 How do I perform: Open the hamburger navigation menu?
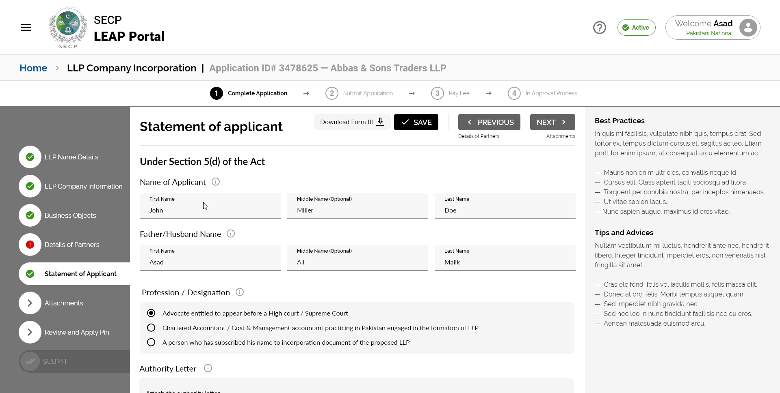tap(26, 27)
